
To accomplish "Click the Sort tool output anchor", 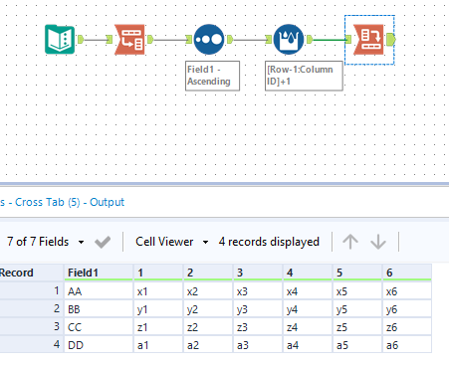I will 230,40.
